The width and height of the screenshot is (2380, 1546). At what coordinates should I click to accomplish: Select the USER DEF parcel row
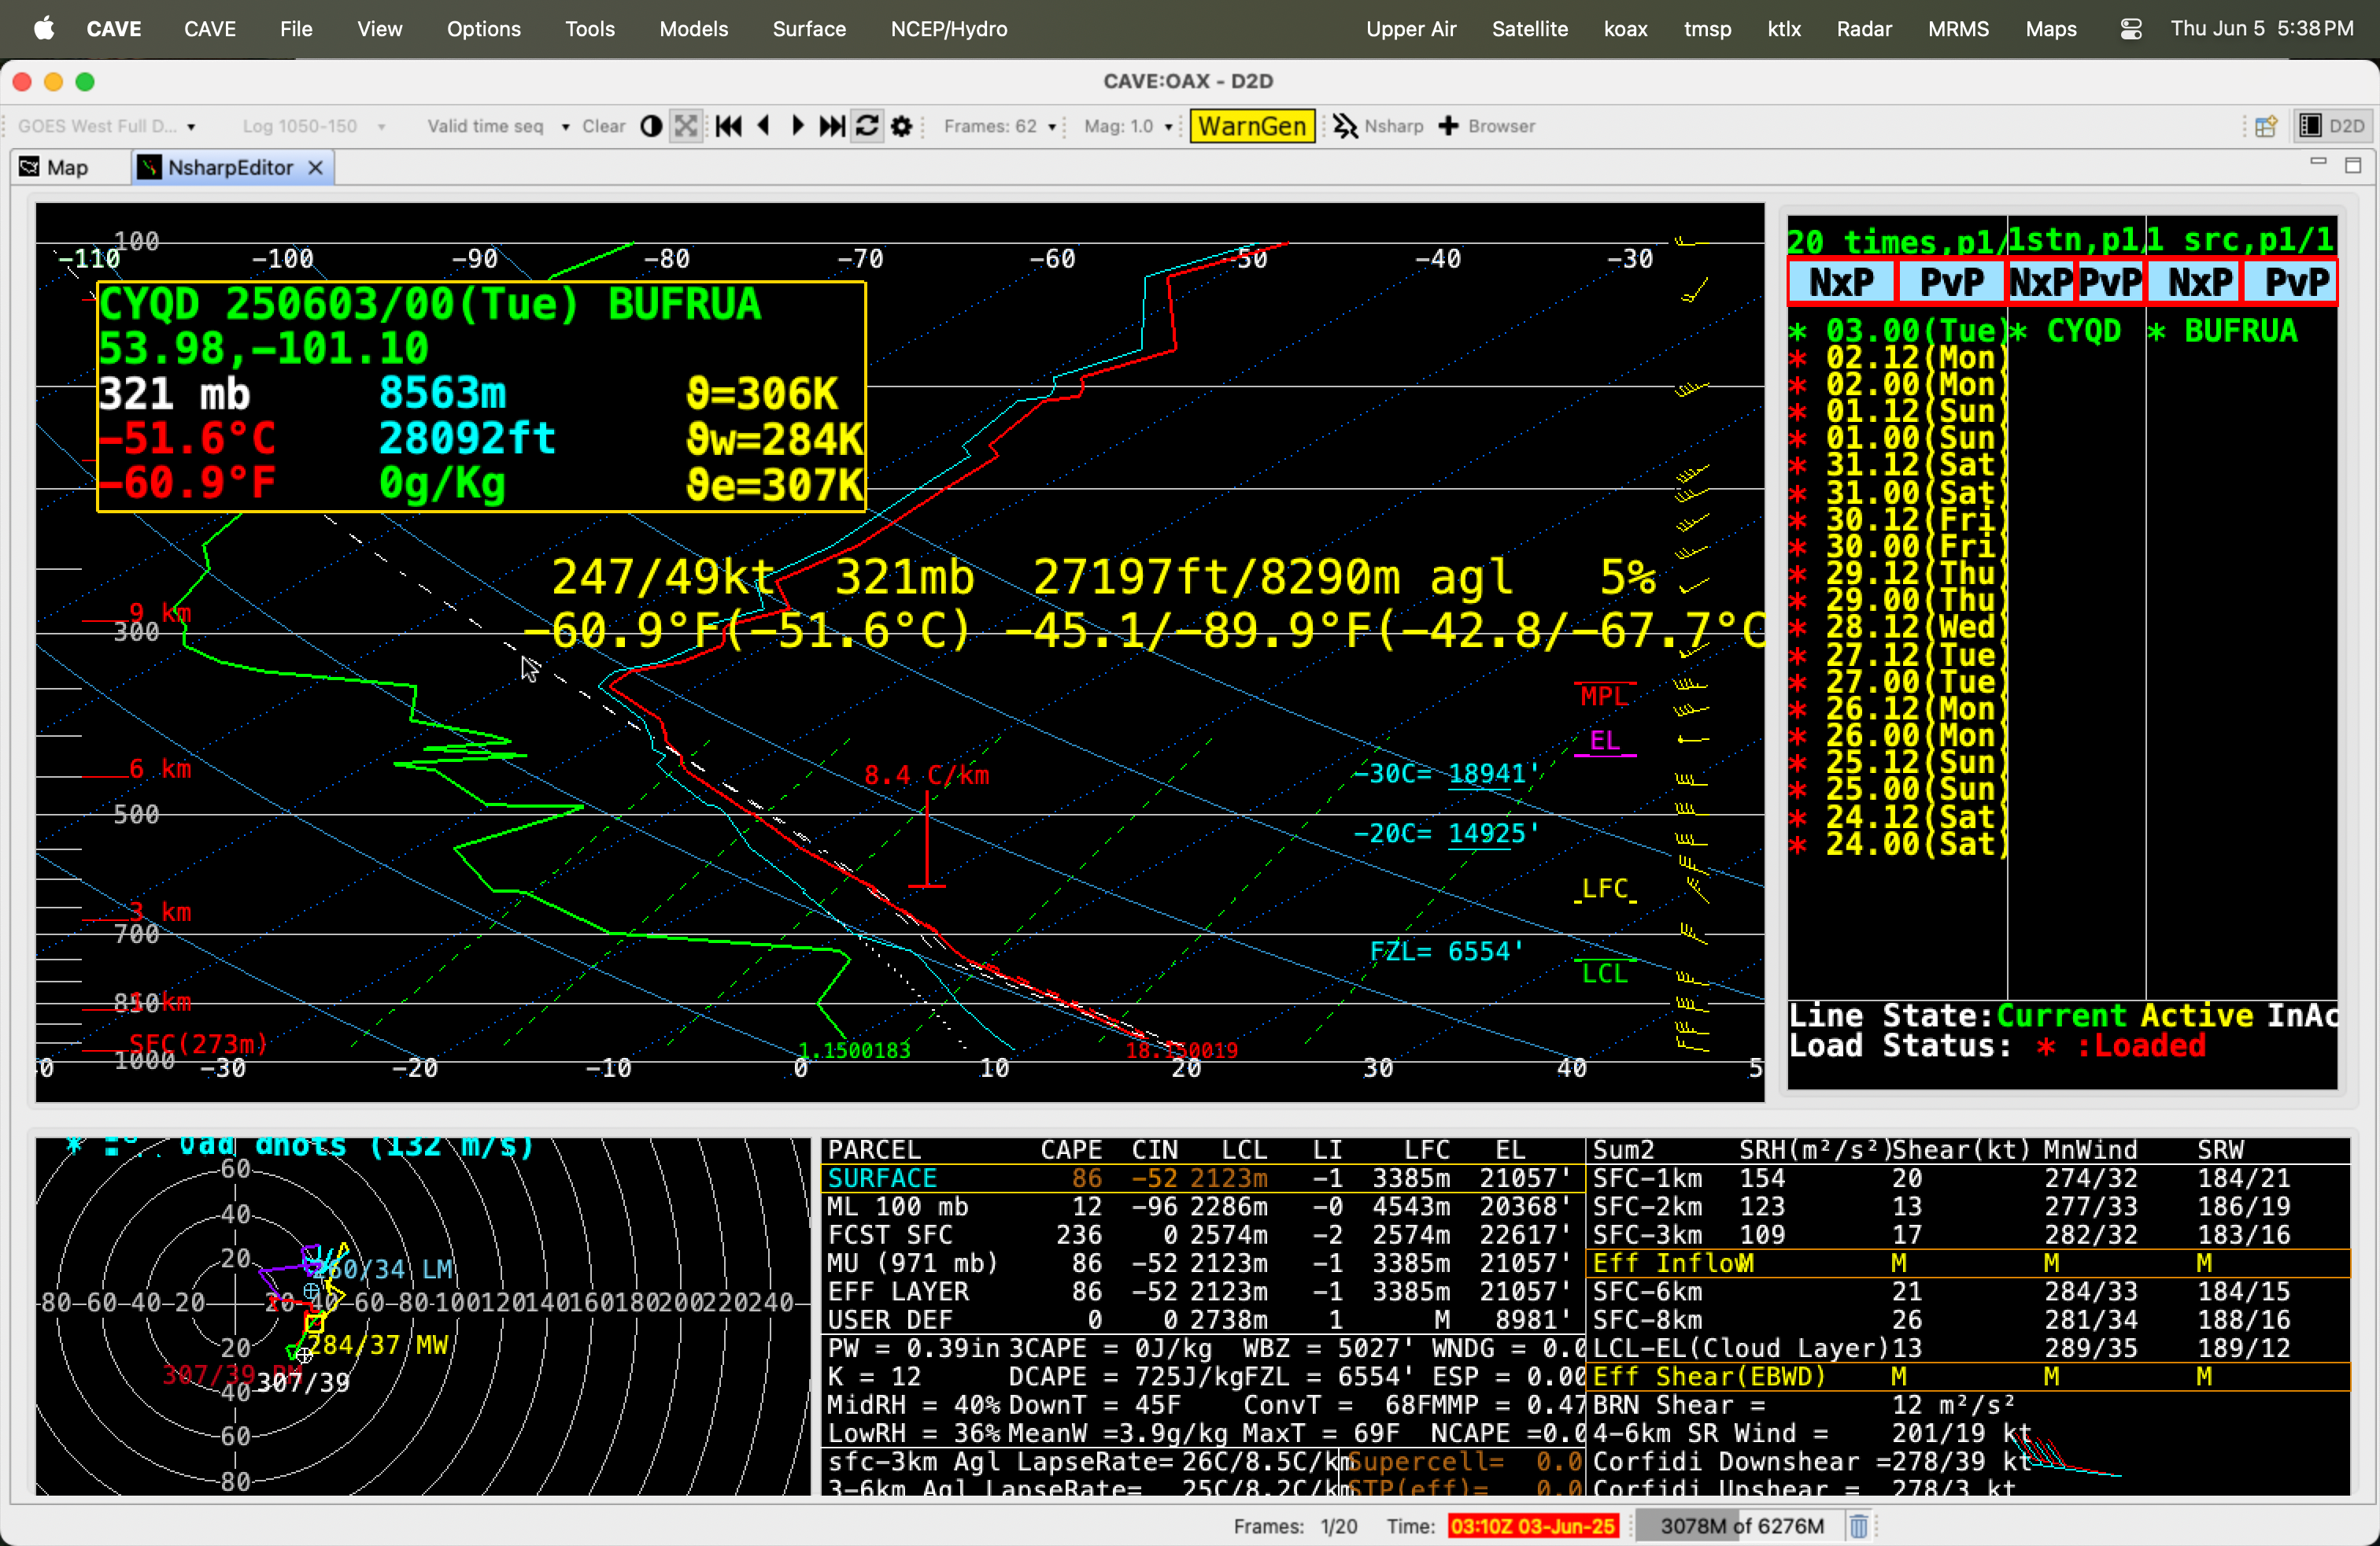[x=1203, y=1320]
